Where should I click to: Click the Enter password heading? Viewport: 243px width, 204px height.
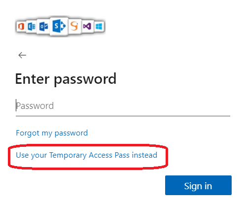66,79
